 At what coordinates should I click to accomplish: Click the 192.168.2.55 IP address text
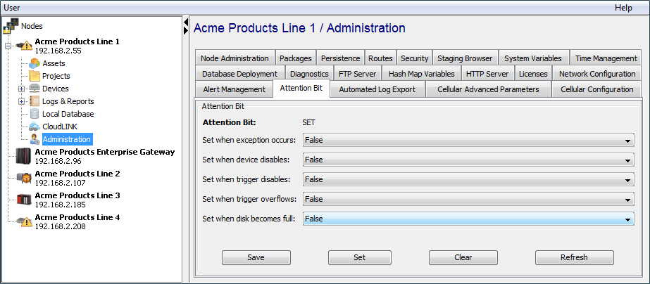pos(58,51)
